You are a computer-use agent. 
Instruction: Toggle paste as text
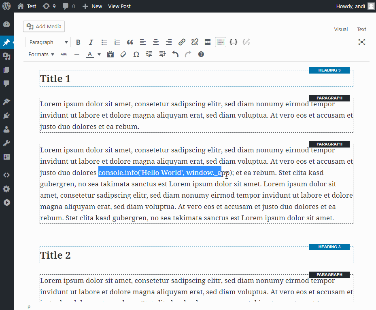pyautogui.click(x=110, y=54)
